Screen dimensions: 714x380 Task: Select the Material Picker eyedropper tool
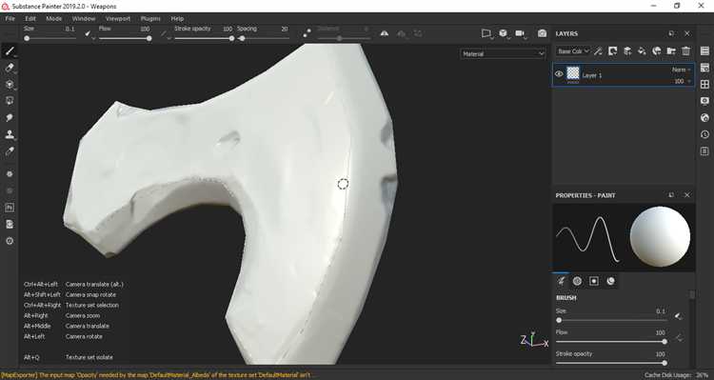(x=10, y=151)
